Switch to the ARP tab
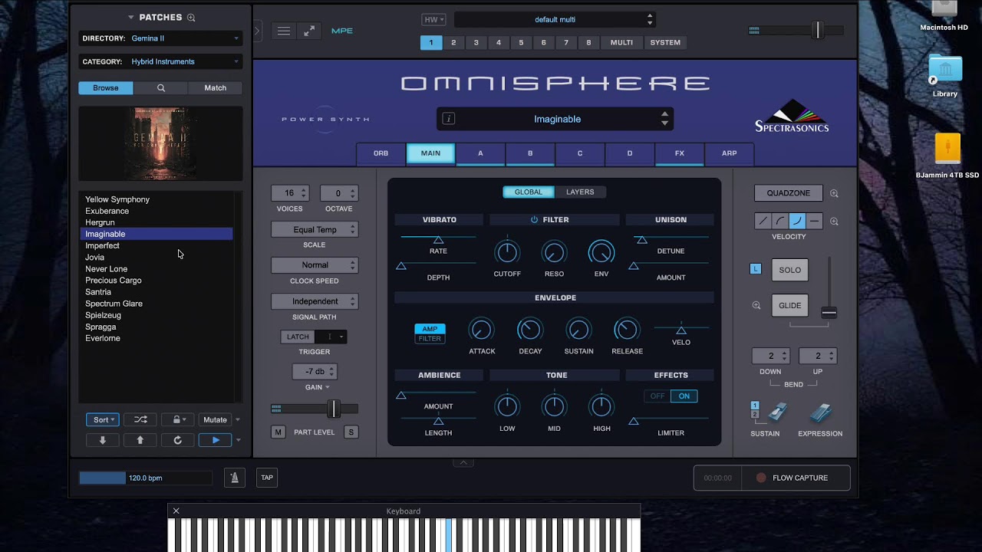This screenshot has height=552, width=982. click(x=730, y=153)
